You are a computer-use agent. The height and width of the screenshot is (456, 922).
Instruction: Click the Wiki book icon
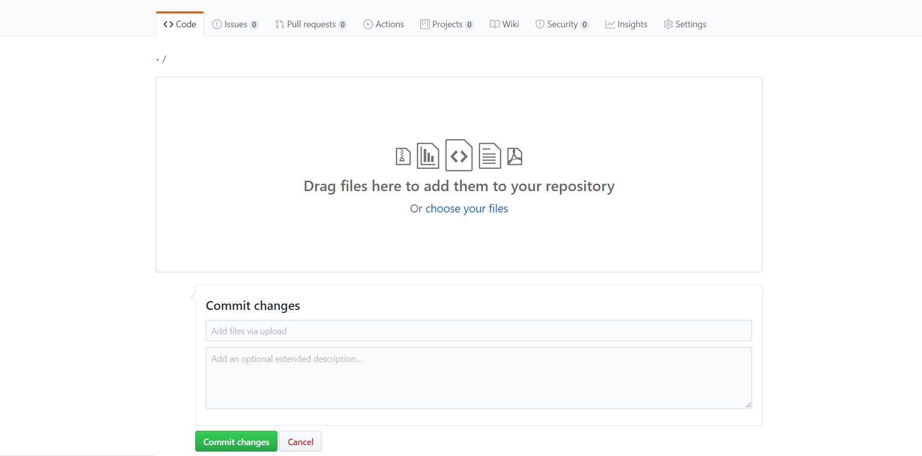tap(494, 24)
